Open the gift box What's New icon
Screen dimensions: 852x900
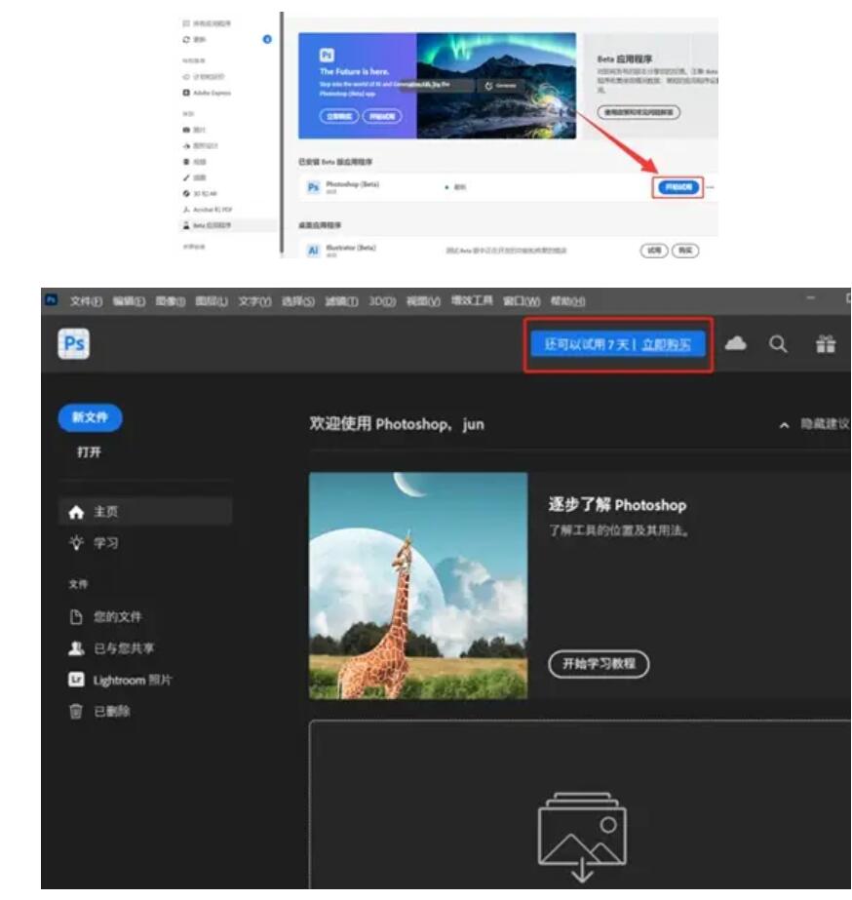[825, 344]
